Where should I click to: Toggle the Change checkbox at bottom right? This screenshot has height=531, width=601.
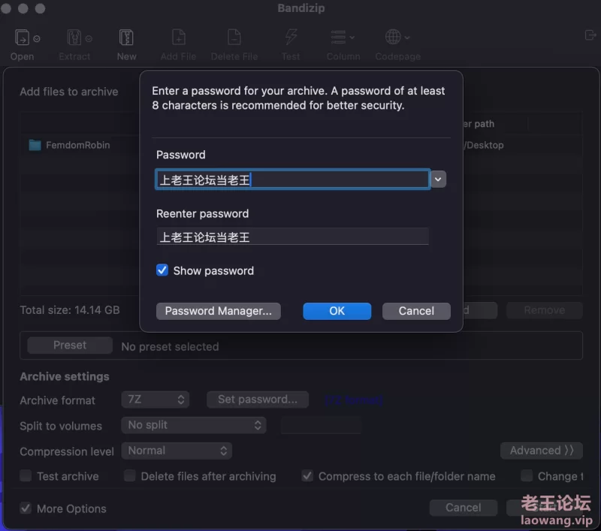point(527,476)
